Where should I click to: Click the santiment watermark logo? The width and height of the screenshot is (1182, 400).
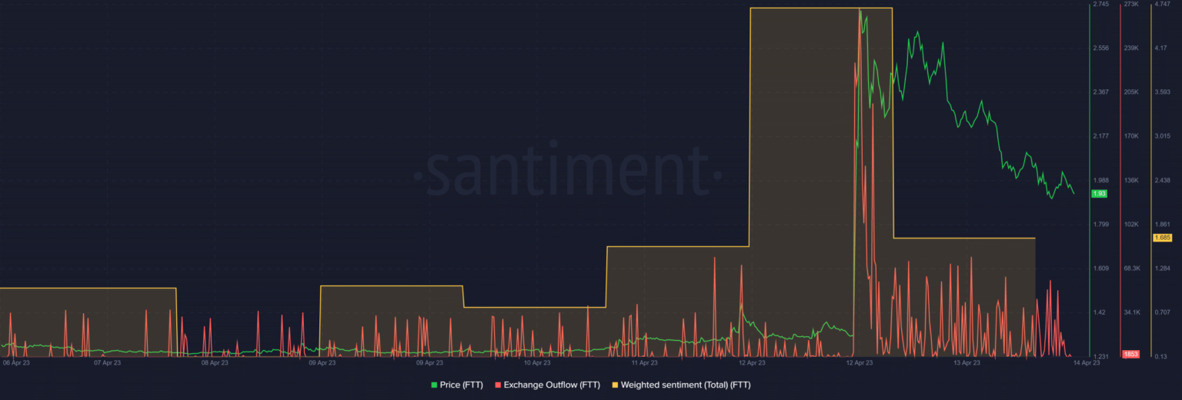coord(568,172)
